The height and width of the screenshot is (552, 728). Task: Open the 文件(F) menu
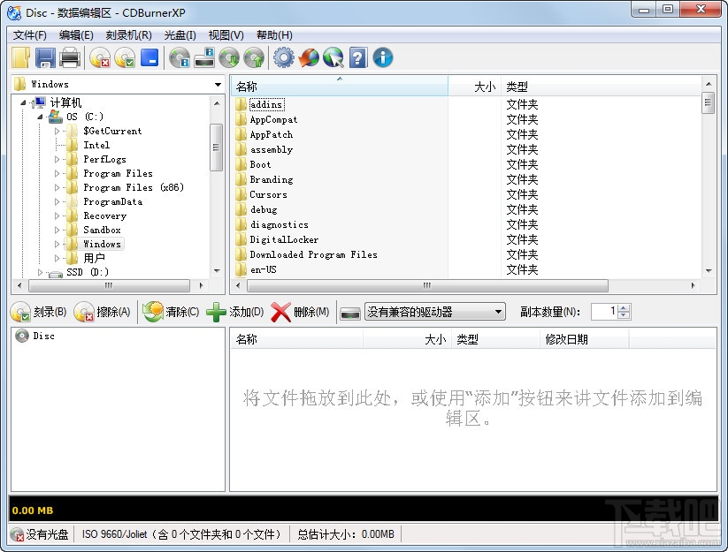(30, 35)
